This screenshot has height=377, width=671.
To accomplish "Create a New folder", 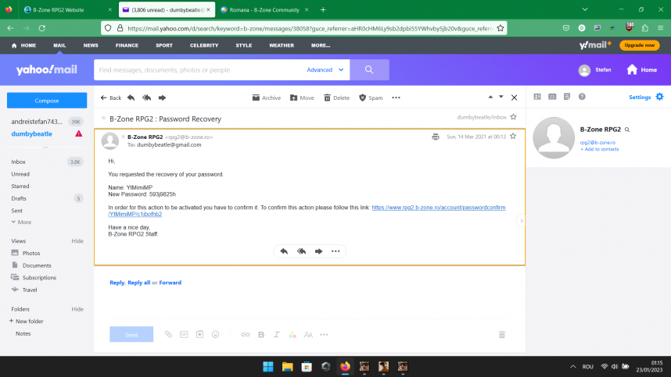I will pyautogui.click(x=26, y=321).
